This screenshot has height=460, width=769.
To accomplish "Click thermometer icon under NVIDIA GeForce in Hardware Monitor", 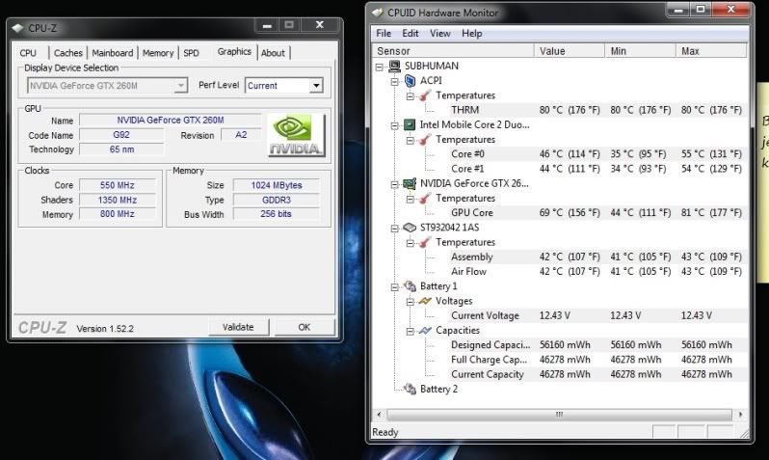I will click(x=425, y=199).
